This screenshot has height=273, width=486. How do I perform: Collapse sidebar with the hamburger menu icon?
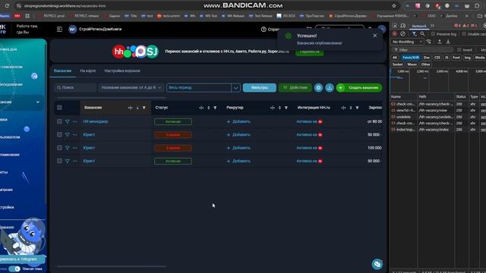(59, 29)
